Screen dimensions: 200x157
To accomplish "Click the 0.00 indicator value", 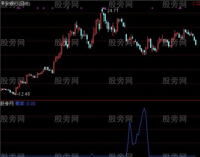I will coord(31,104).
